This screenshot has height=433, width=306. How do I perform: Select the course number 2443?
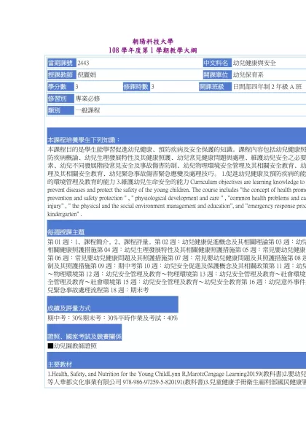pyautogui.click(x=83, y=63)
